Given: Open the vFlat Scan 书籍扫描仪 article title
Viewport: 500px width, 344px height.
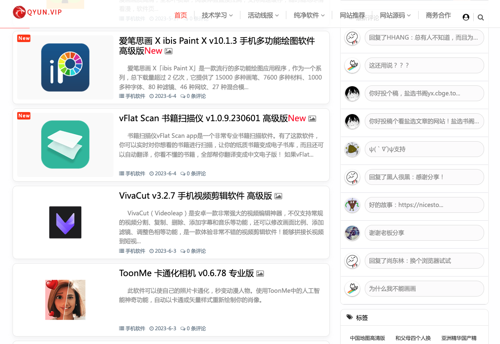Looking at the screenshot, I should click(x=203, y=118).
